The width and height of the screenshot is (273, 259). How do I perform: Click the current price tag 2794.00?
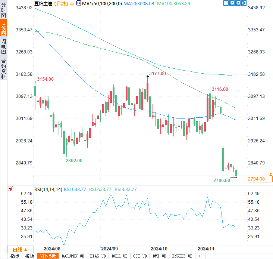point(260,179)
